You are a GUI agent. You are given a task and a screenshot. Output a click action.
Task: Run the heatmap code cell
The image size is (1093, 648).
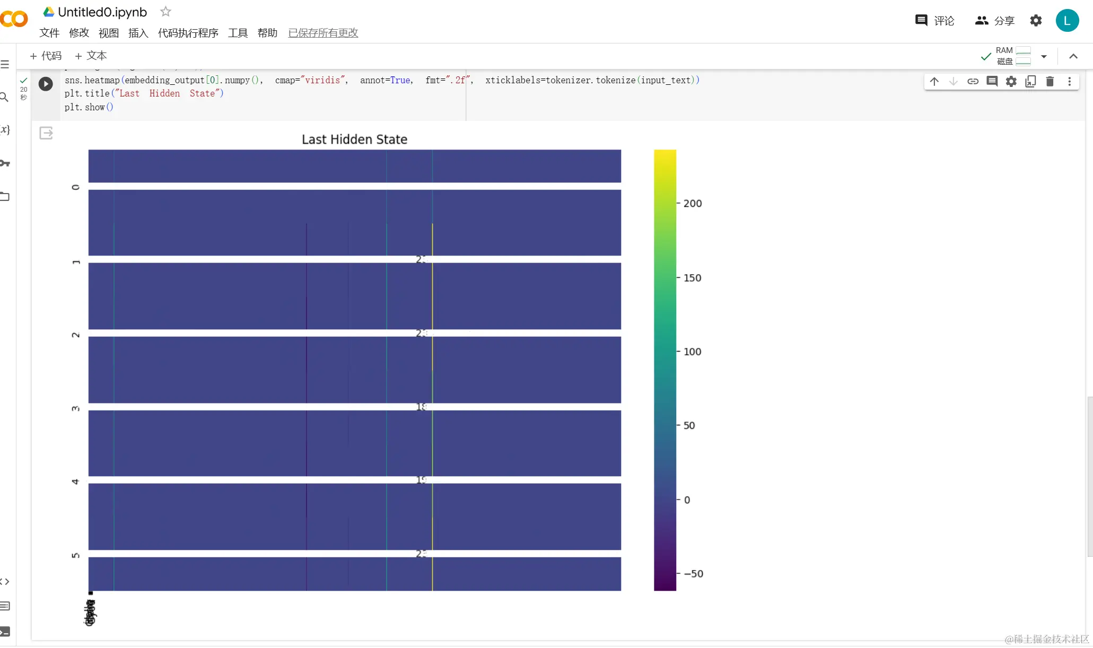tap(46, 84)
